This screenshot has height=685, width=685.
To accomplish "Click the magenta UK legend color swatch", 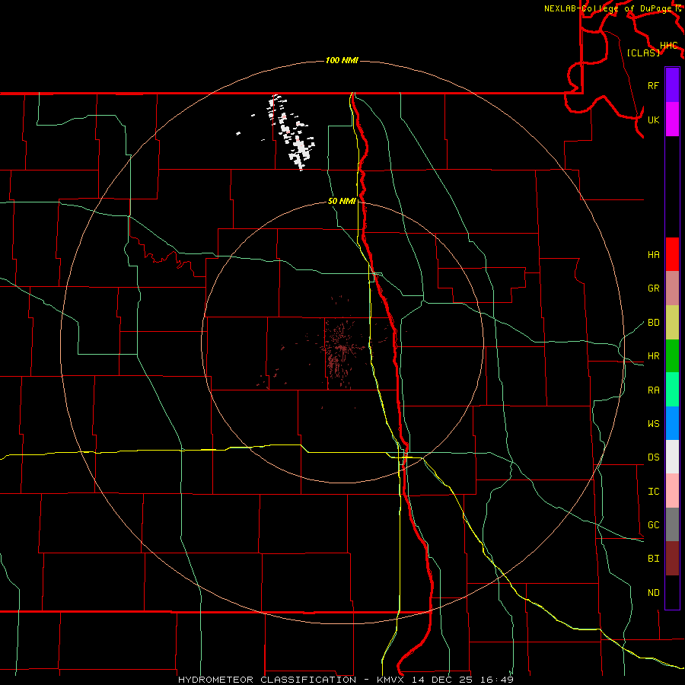I will [672, 119].
